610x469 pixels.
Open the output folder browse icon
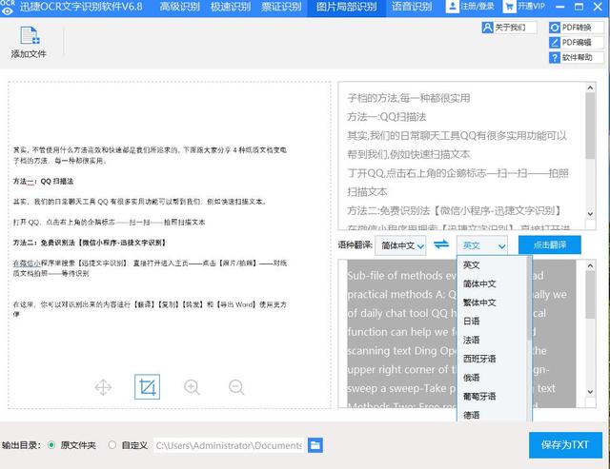pos(315,445)
